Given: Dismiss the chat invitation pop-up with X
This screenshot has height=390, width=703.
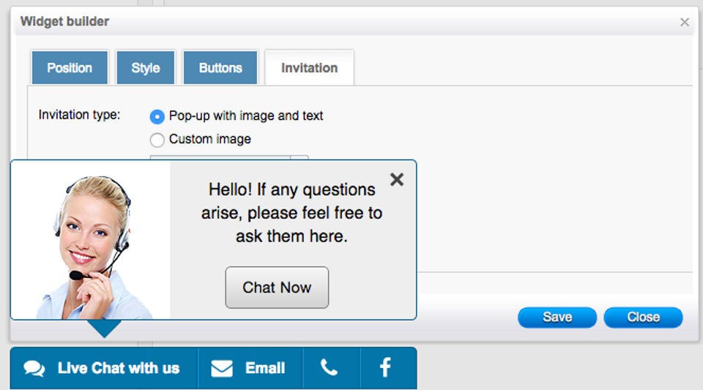Looking at the screenshot, I should (x=397, y=179).
